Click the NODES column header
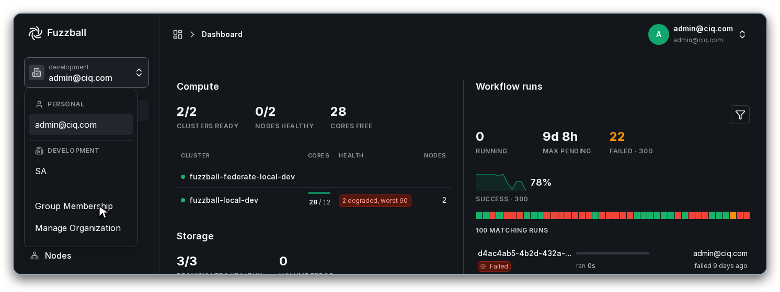The image size is (780, 292). click(x=435, y=155)
